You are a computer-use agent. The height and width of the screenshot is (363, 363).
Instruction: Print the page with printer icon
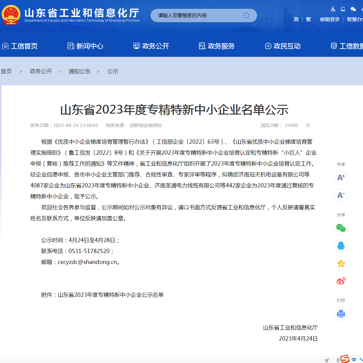tap(341, 314)
